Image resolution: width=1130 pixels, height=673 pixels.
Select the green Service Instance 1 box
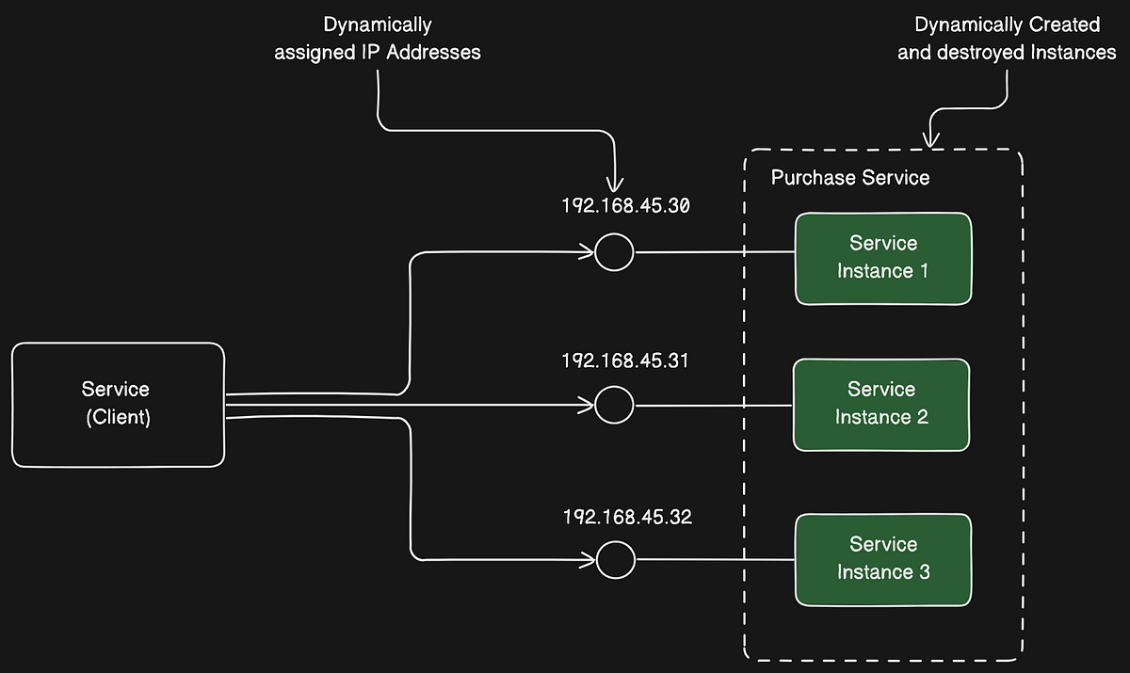coord(882,258)
